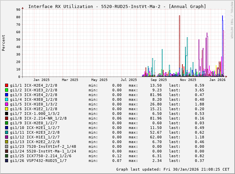Select legend label gi1/24 5520-InstVt-Ma-1_1/24

(43, 151)
